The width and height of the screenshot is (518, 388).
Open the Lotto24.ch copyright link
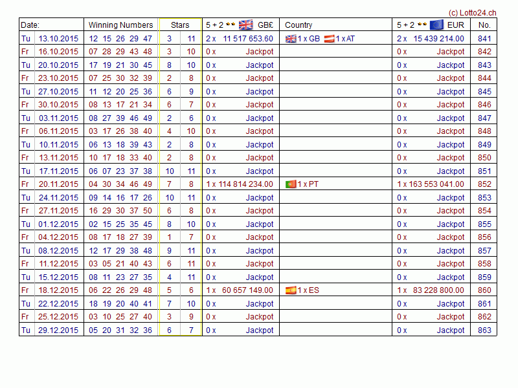pyautogui.click(x=472, y=12)
